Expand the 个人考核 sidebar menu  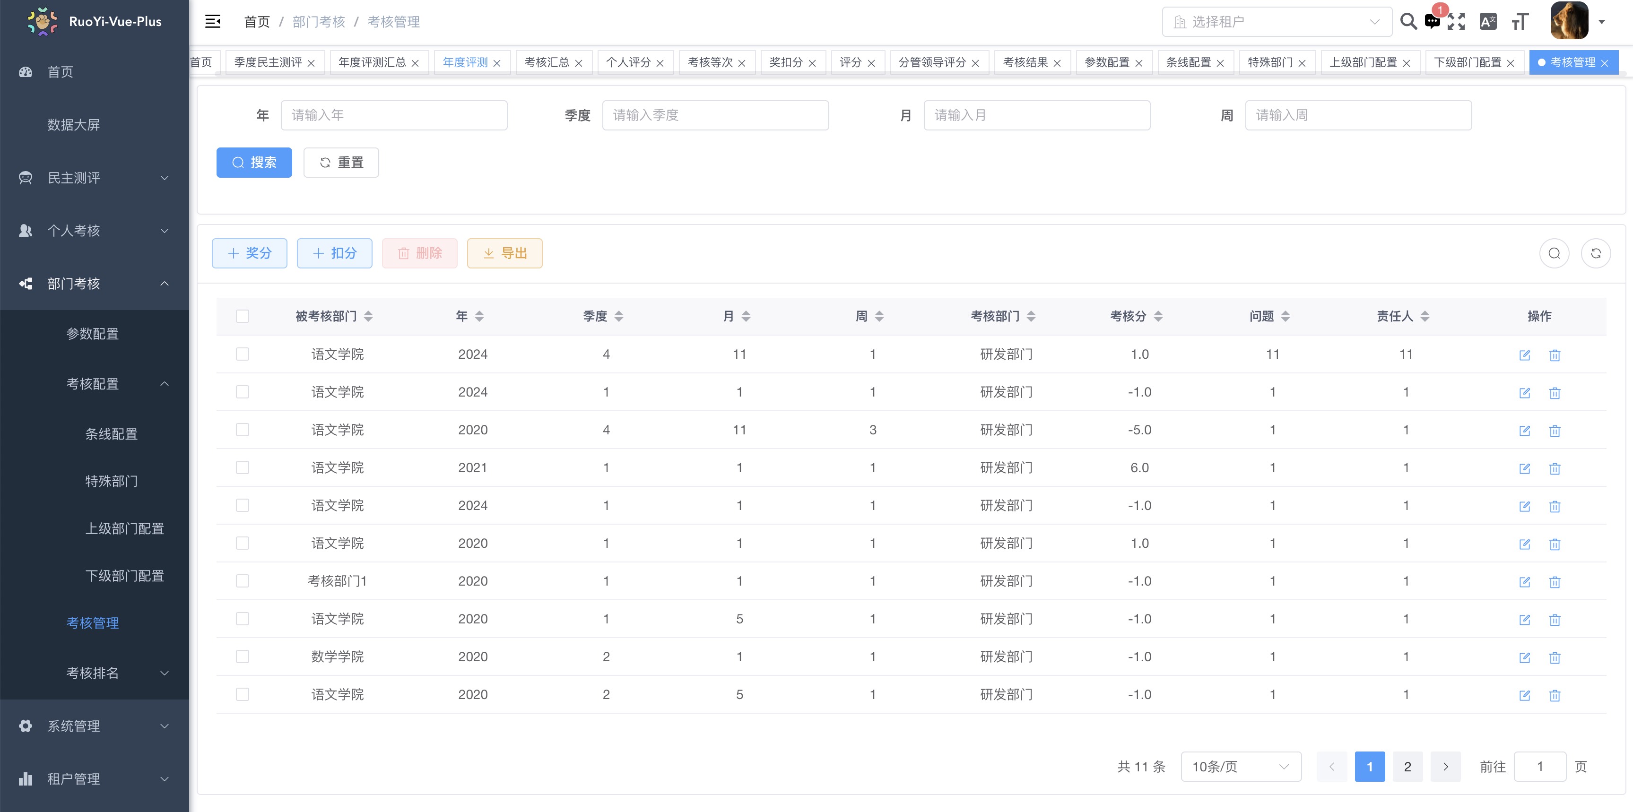(x=95, y=231)
